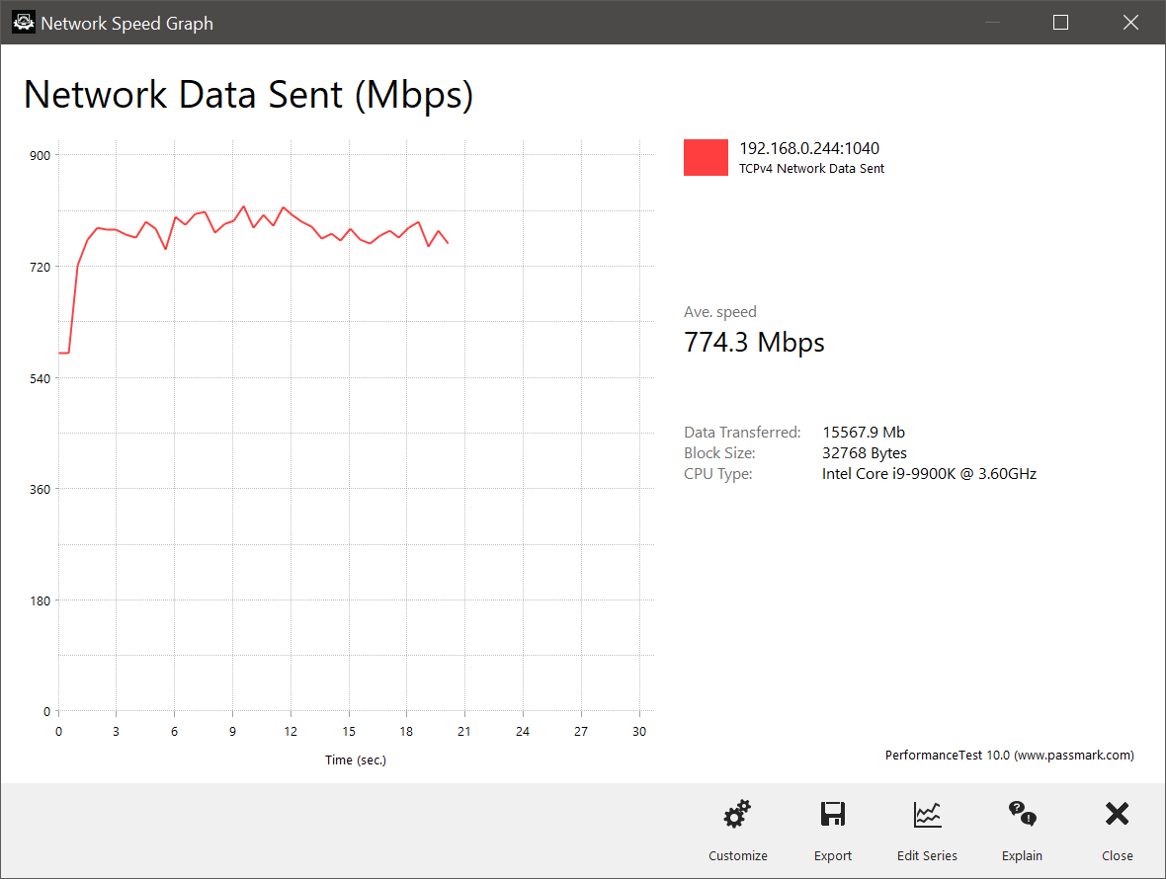The image size is (1166, 879).
Task: Click the 774.3 Mbps average speed value
Action: [754, 343]
